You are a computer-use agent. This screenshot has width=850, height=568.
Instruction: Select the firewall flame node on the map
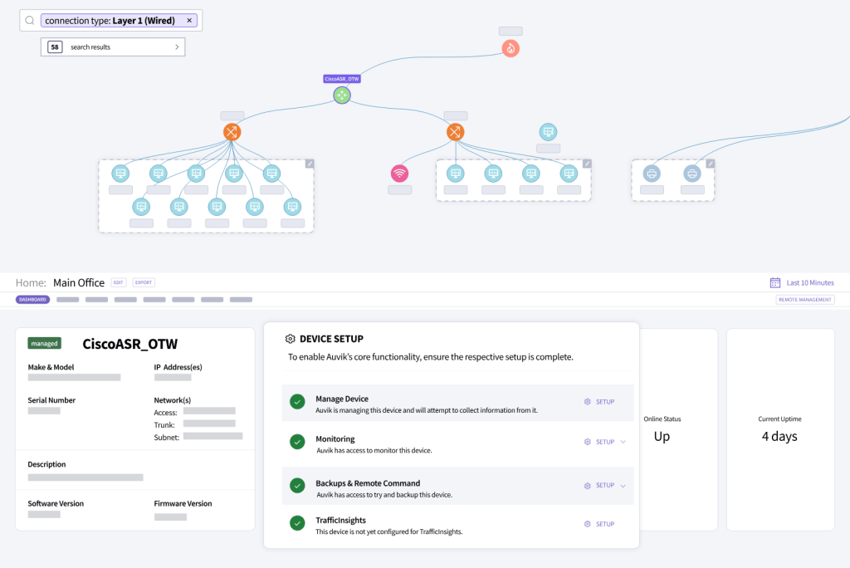[x=510, y=48]
